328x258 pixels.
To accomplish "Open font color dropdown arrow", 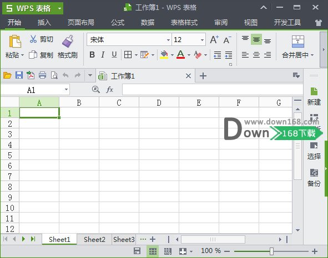I will [189, 55].
